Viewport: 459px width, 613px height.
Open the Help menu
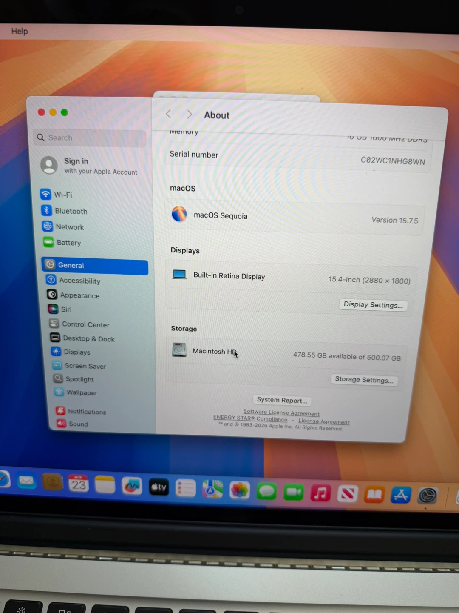(x=20, y=31)
